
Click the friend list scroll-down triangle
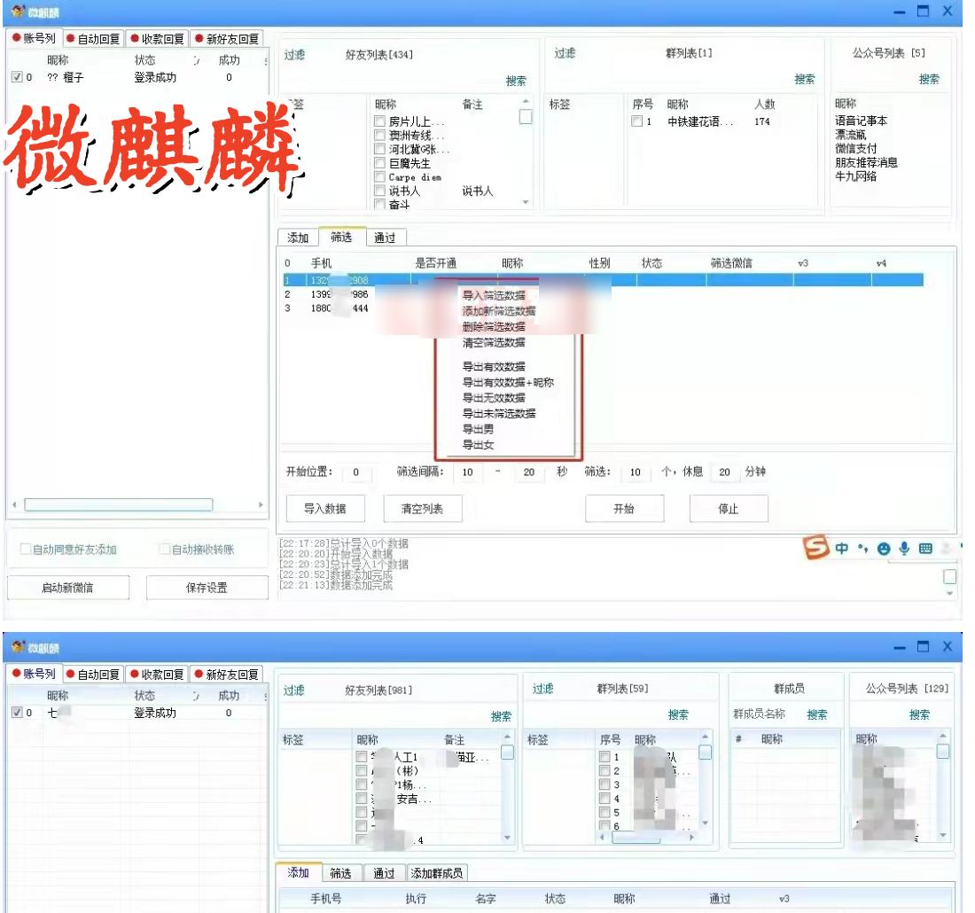tap(526, 202)
